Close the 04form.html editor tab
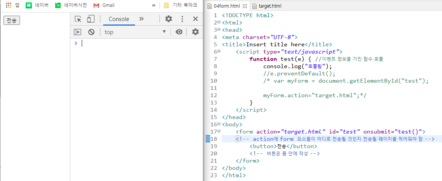 (x=245, y=6)
